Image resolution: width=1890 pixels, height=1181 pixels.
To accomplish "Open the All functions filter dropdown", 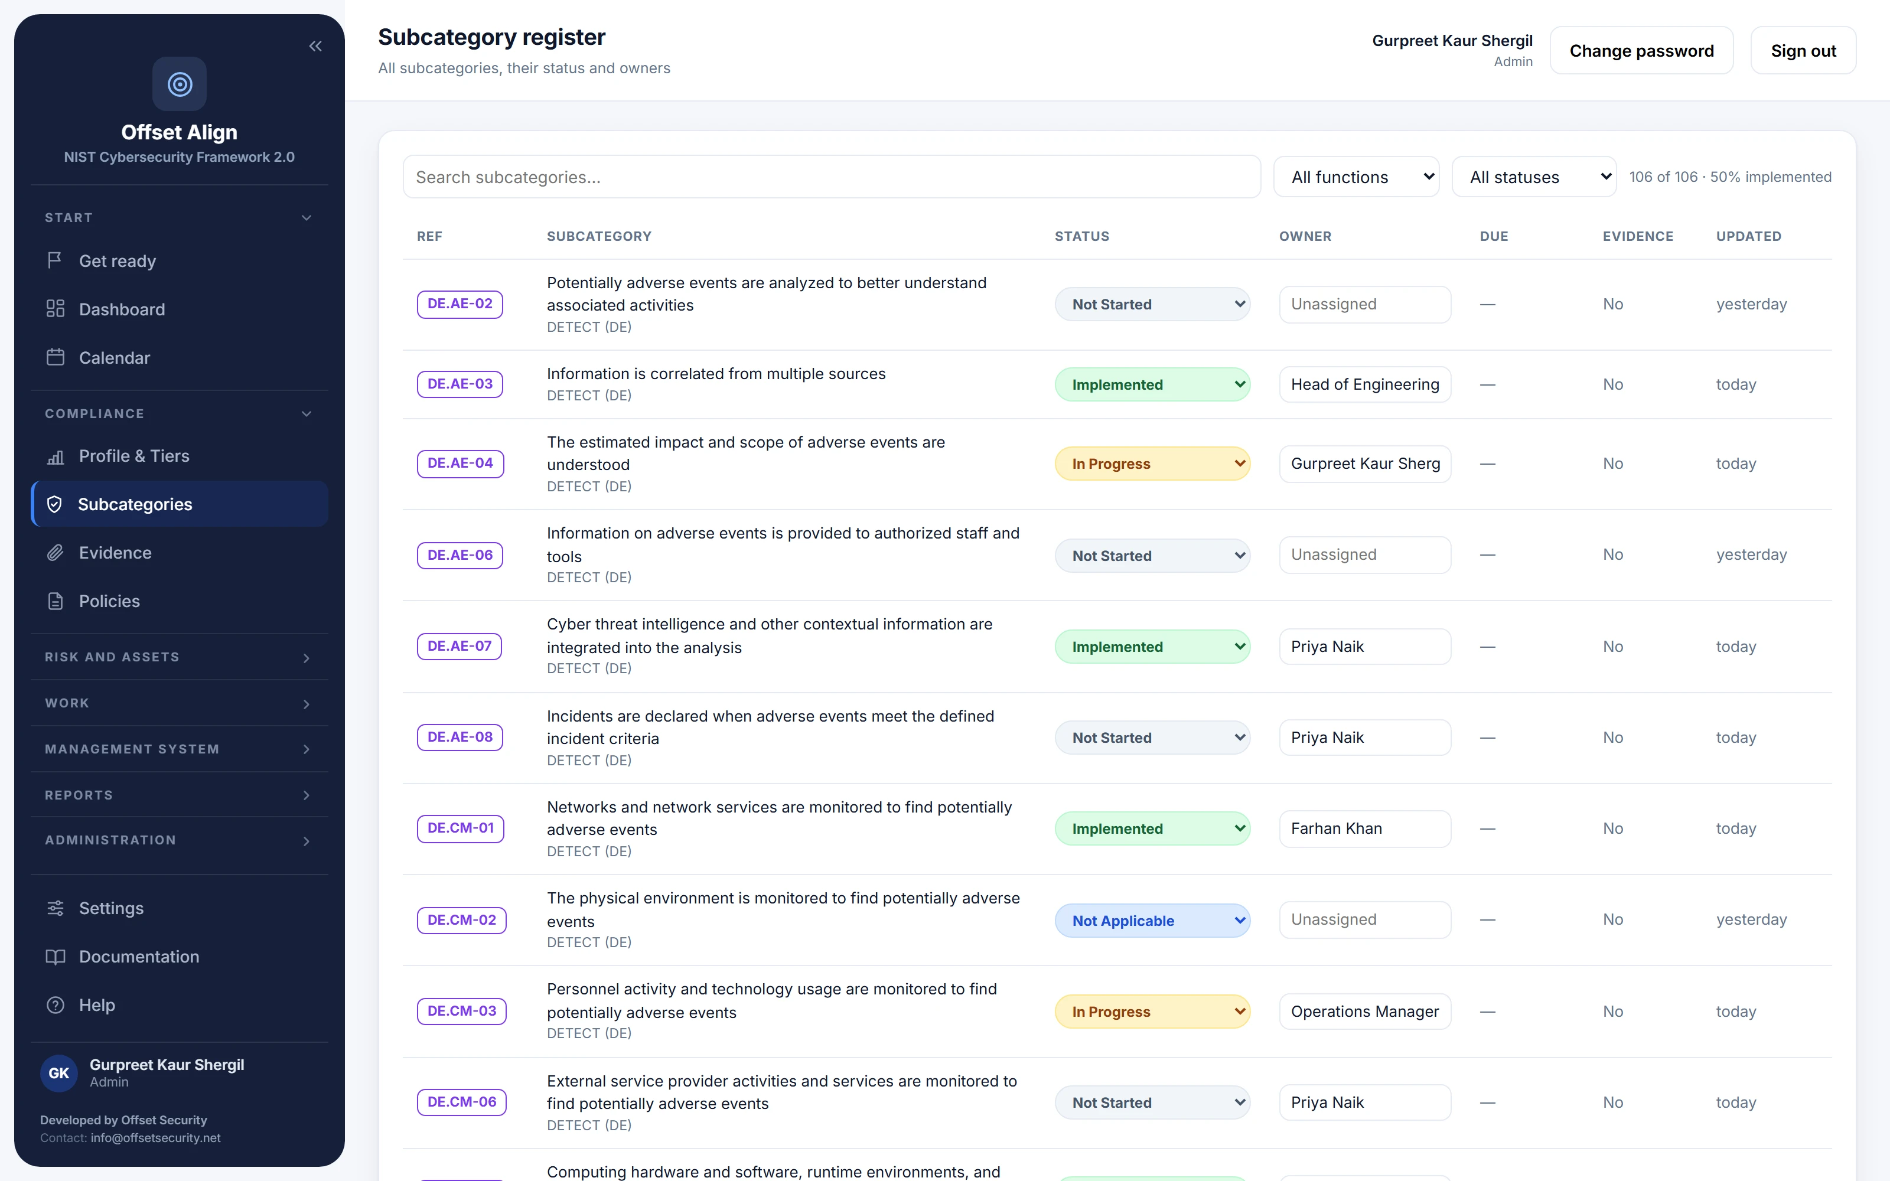I will click(x=1356, y=177).
